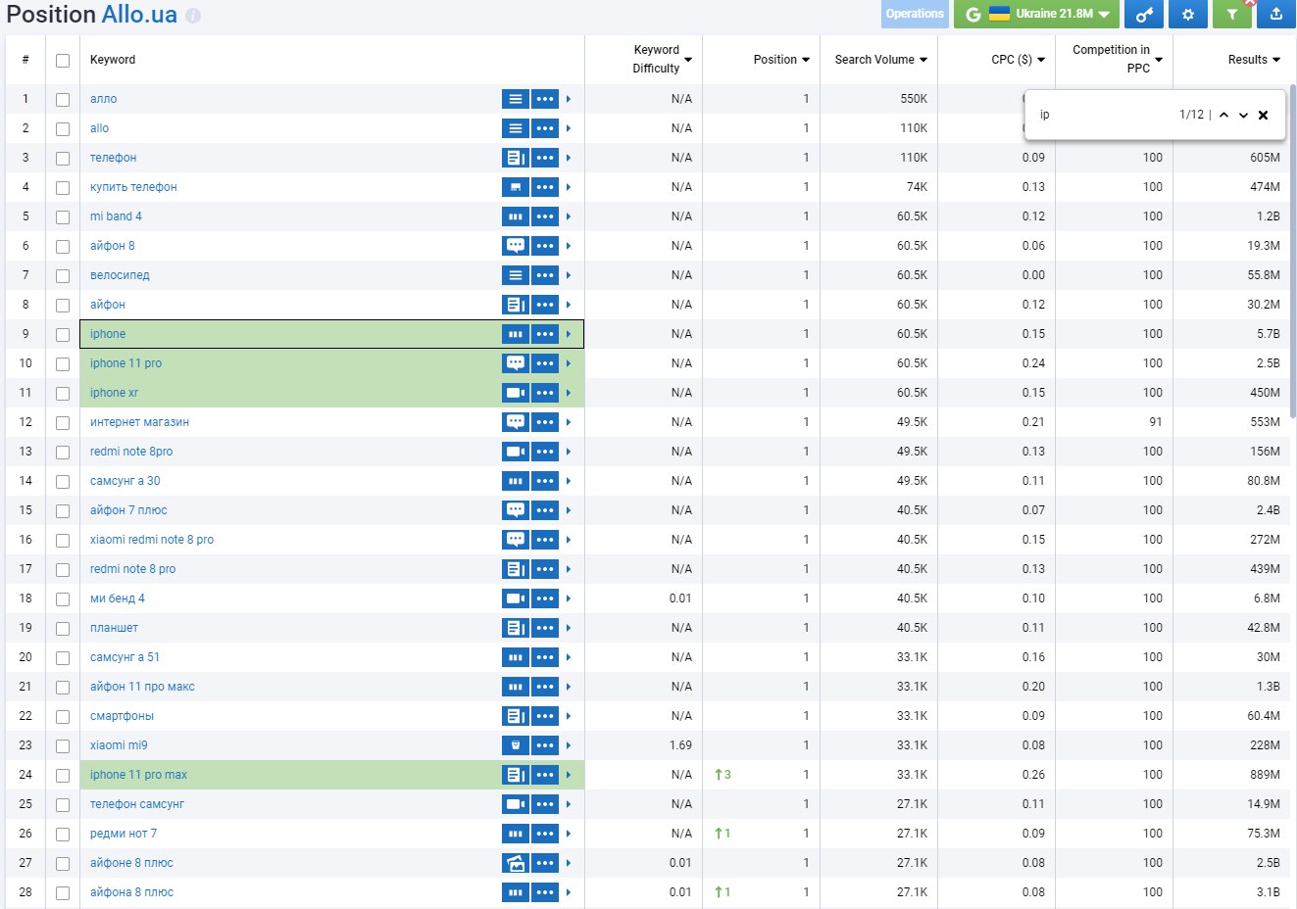1297x909 pixels.
Task: Expand row arrow for 'xiaomi redmi note 8 pro'
Action: pos(569,540)
